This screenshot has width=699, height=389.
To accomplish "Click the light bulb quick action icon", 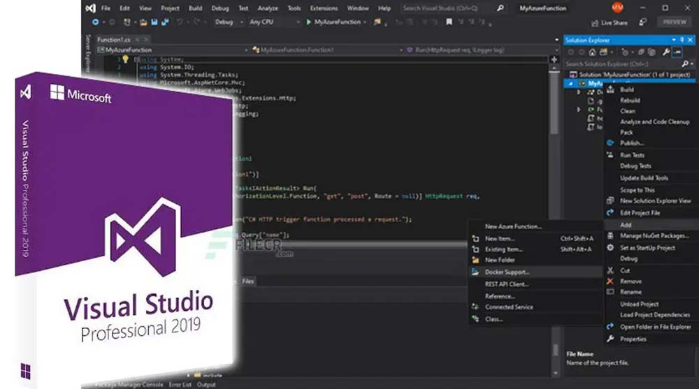I will pos(125,59).
